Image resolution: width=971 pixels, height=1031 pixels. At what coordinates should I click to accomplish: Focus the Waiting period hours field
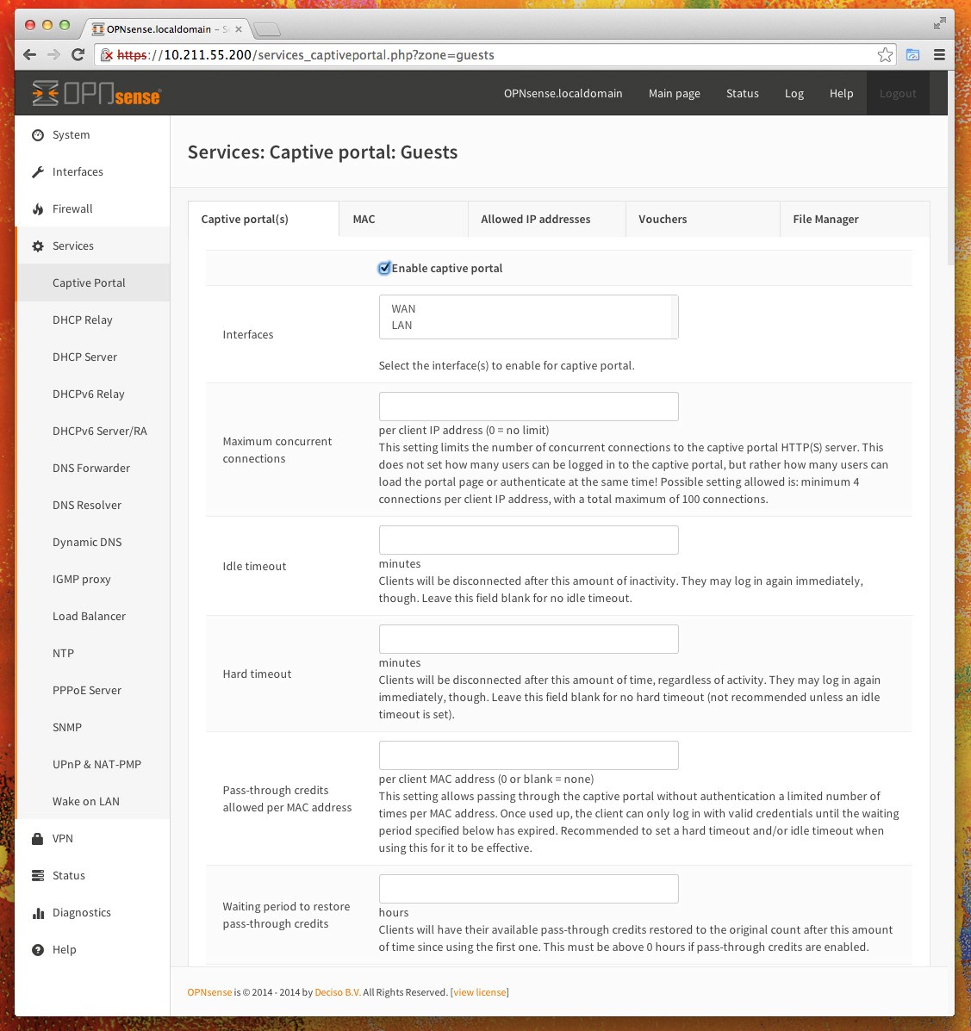528,889
